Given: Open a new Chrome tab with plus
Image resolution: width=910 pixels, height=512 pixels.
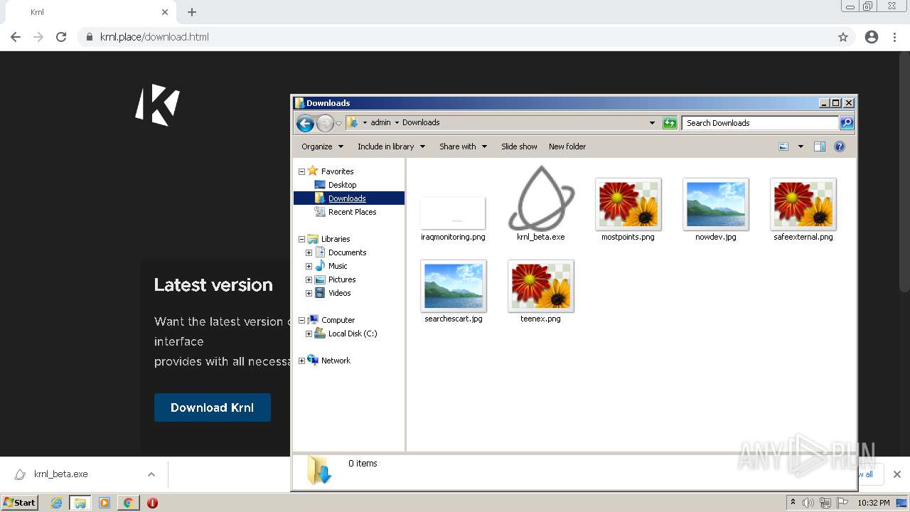Looking at the screenshot, I should click(x=192, y=12).
